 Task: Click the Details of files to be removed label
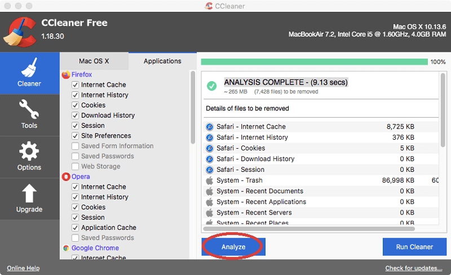[247, 108]
